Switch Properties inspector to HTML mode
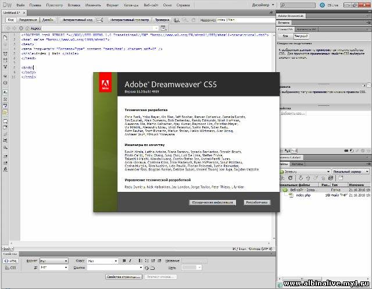 pyautogui.click(x=10, y=261)
